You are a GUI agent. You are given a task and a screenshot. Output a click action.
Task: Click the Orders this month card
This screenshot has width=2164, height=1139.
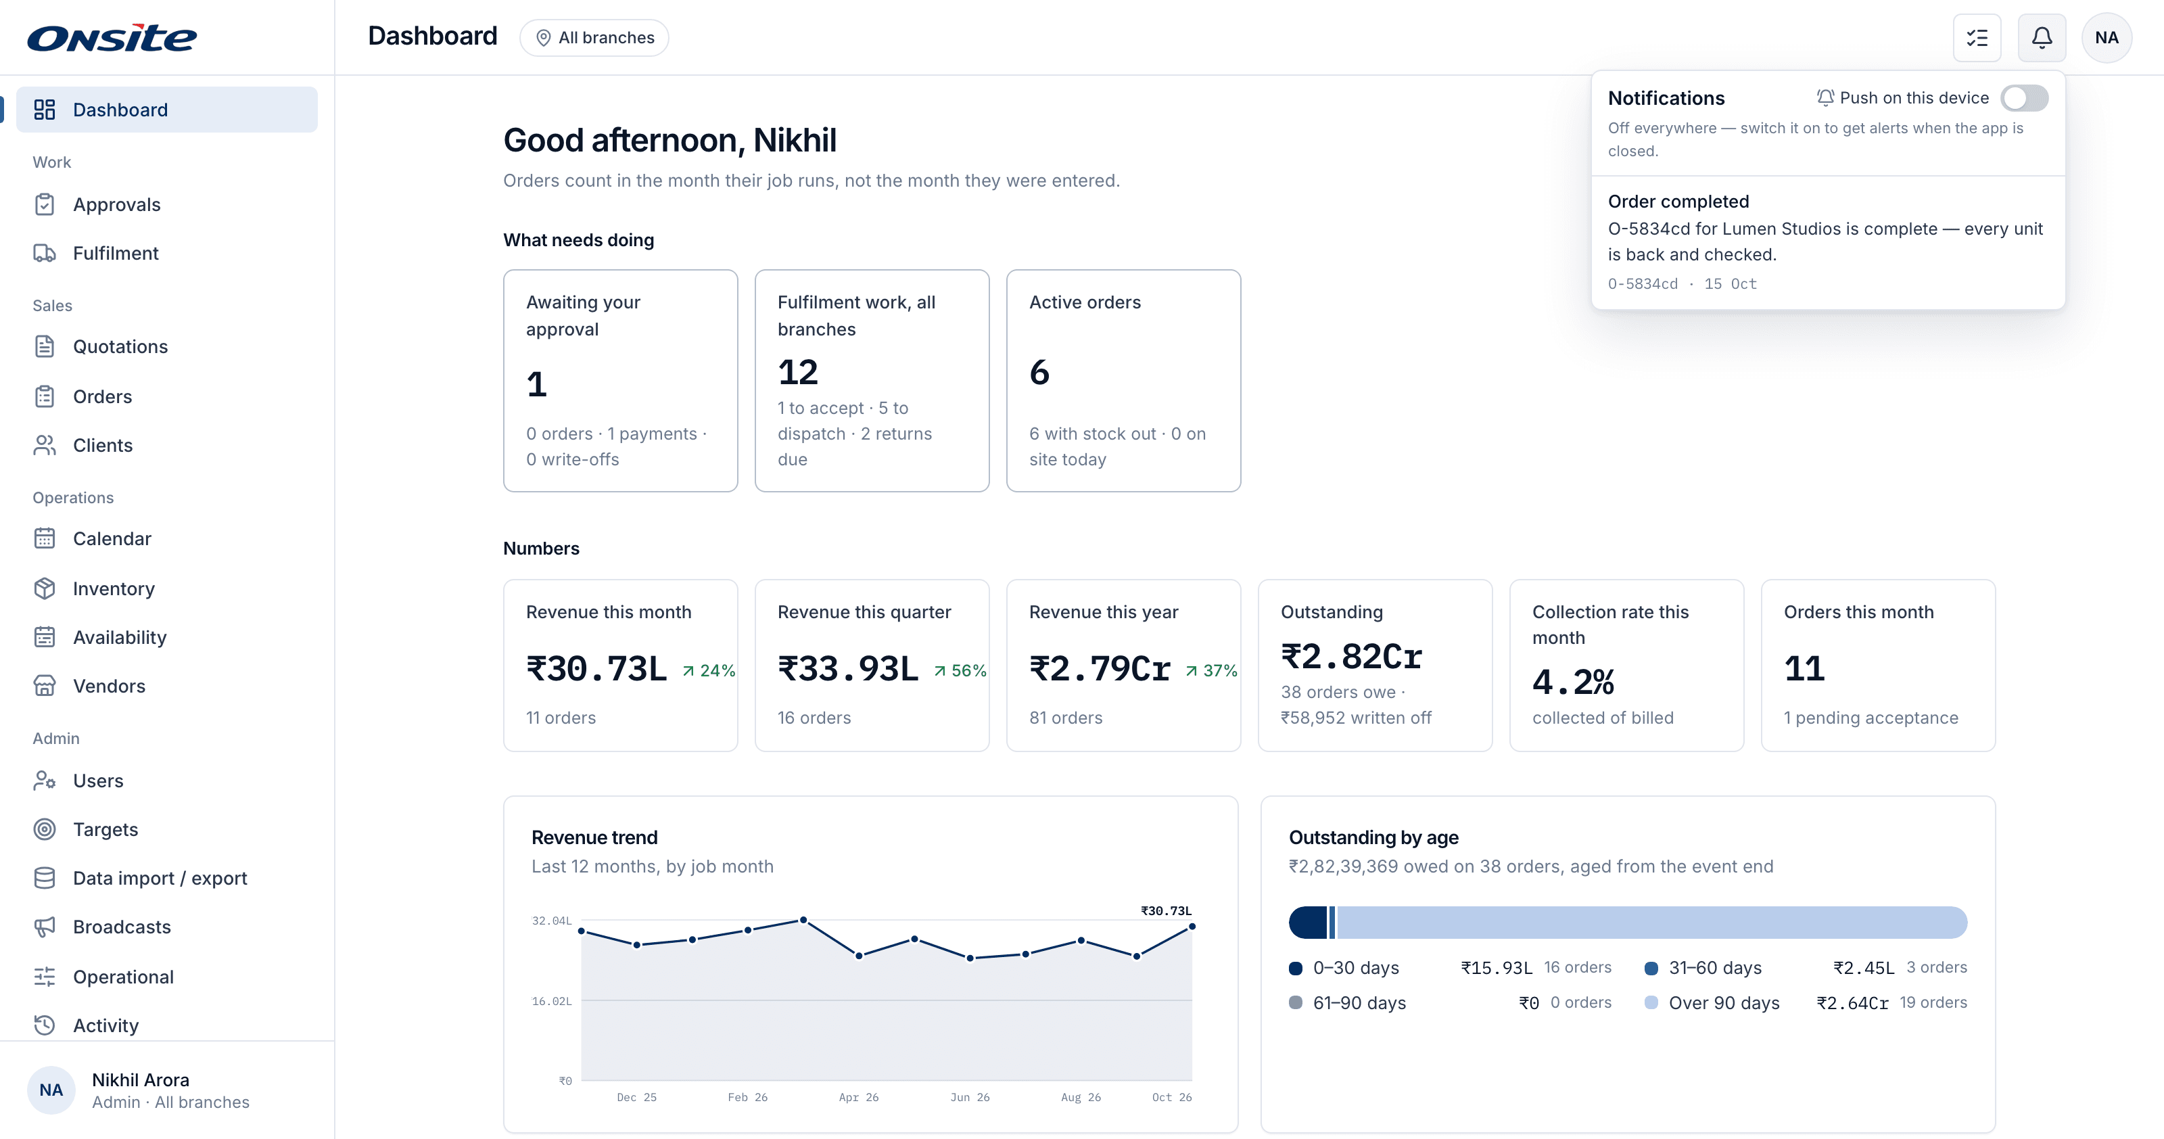[x=1877, y=666]
